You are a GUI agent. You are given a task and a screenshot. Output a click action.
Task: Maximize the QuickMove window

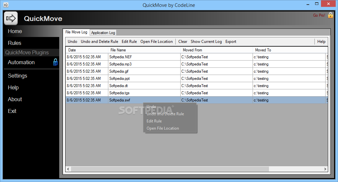317,4
